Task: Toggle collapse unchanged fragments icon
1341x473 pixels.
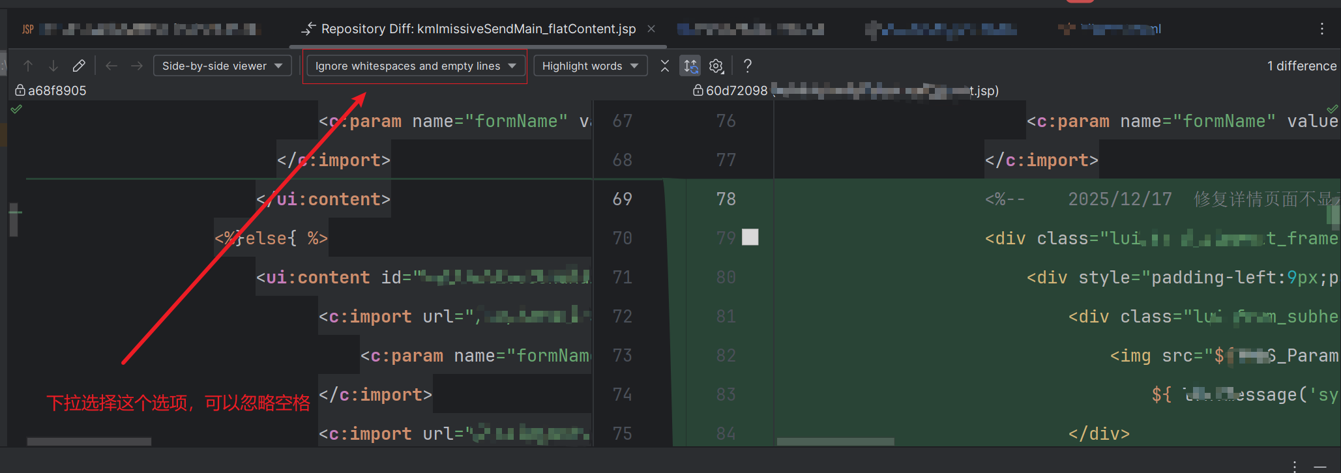Action: (x=665, y=66)
